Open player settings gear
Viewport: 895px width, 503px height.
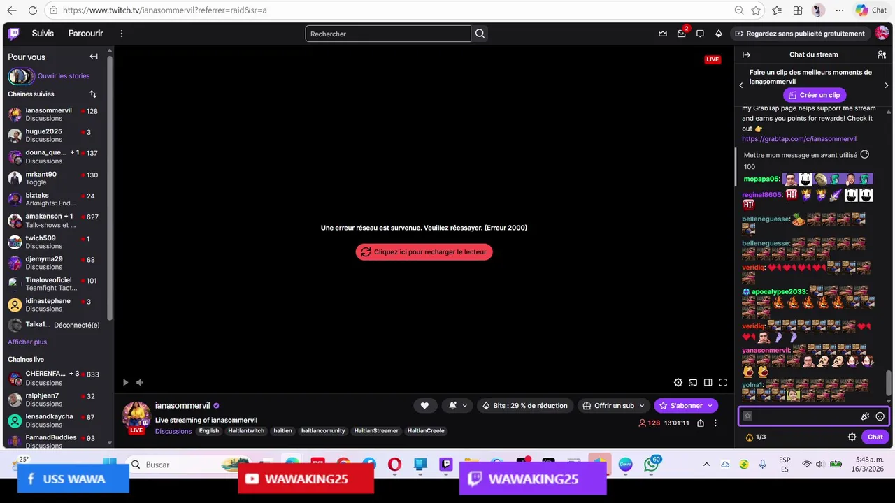[678, 382]
